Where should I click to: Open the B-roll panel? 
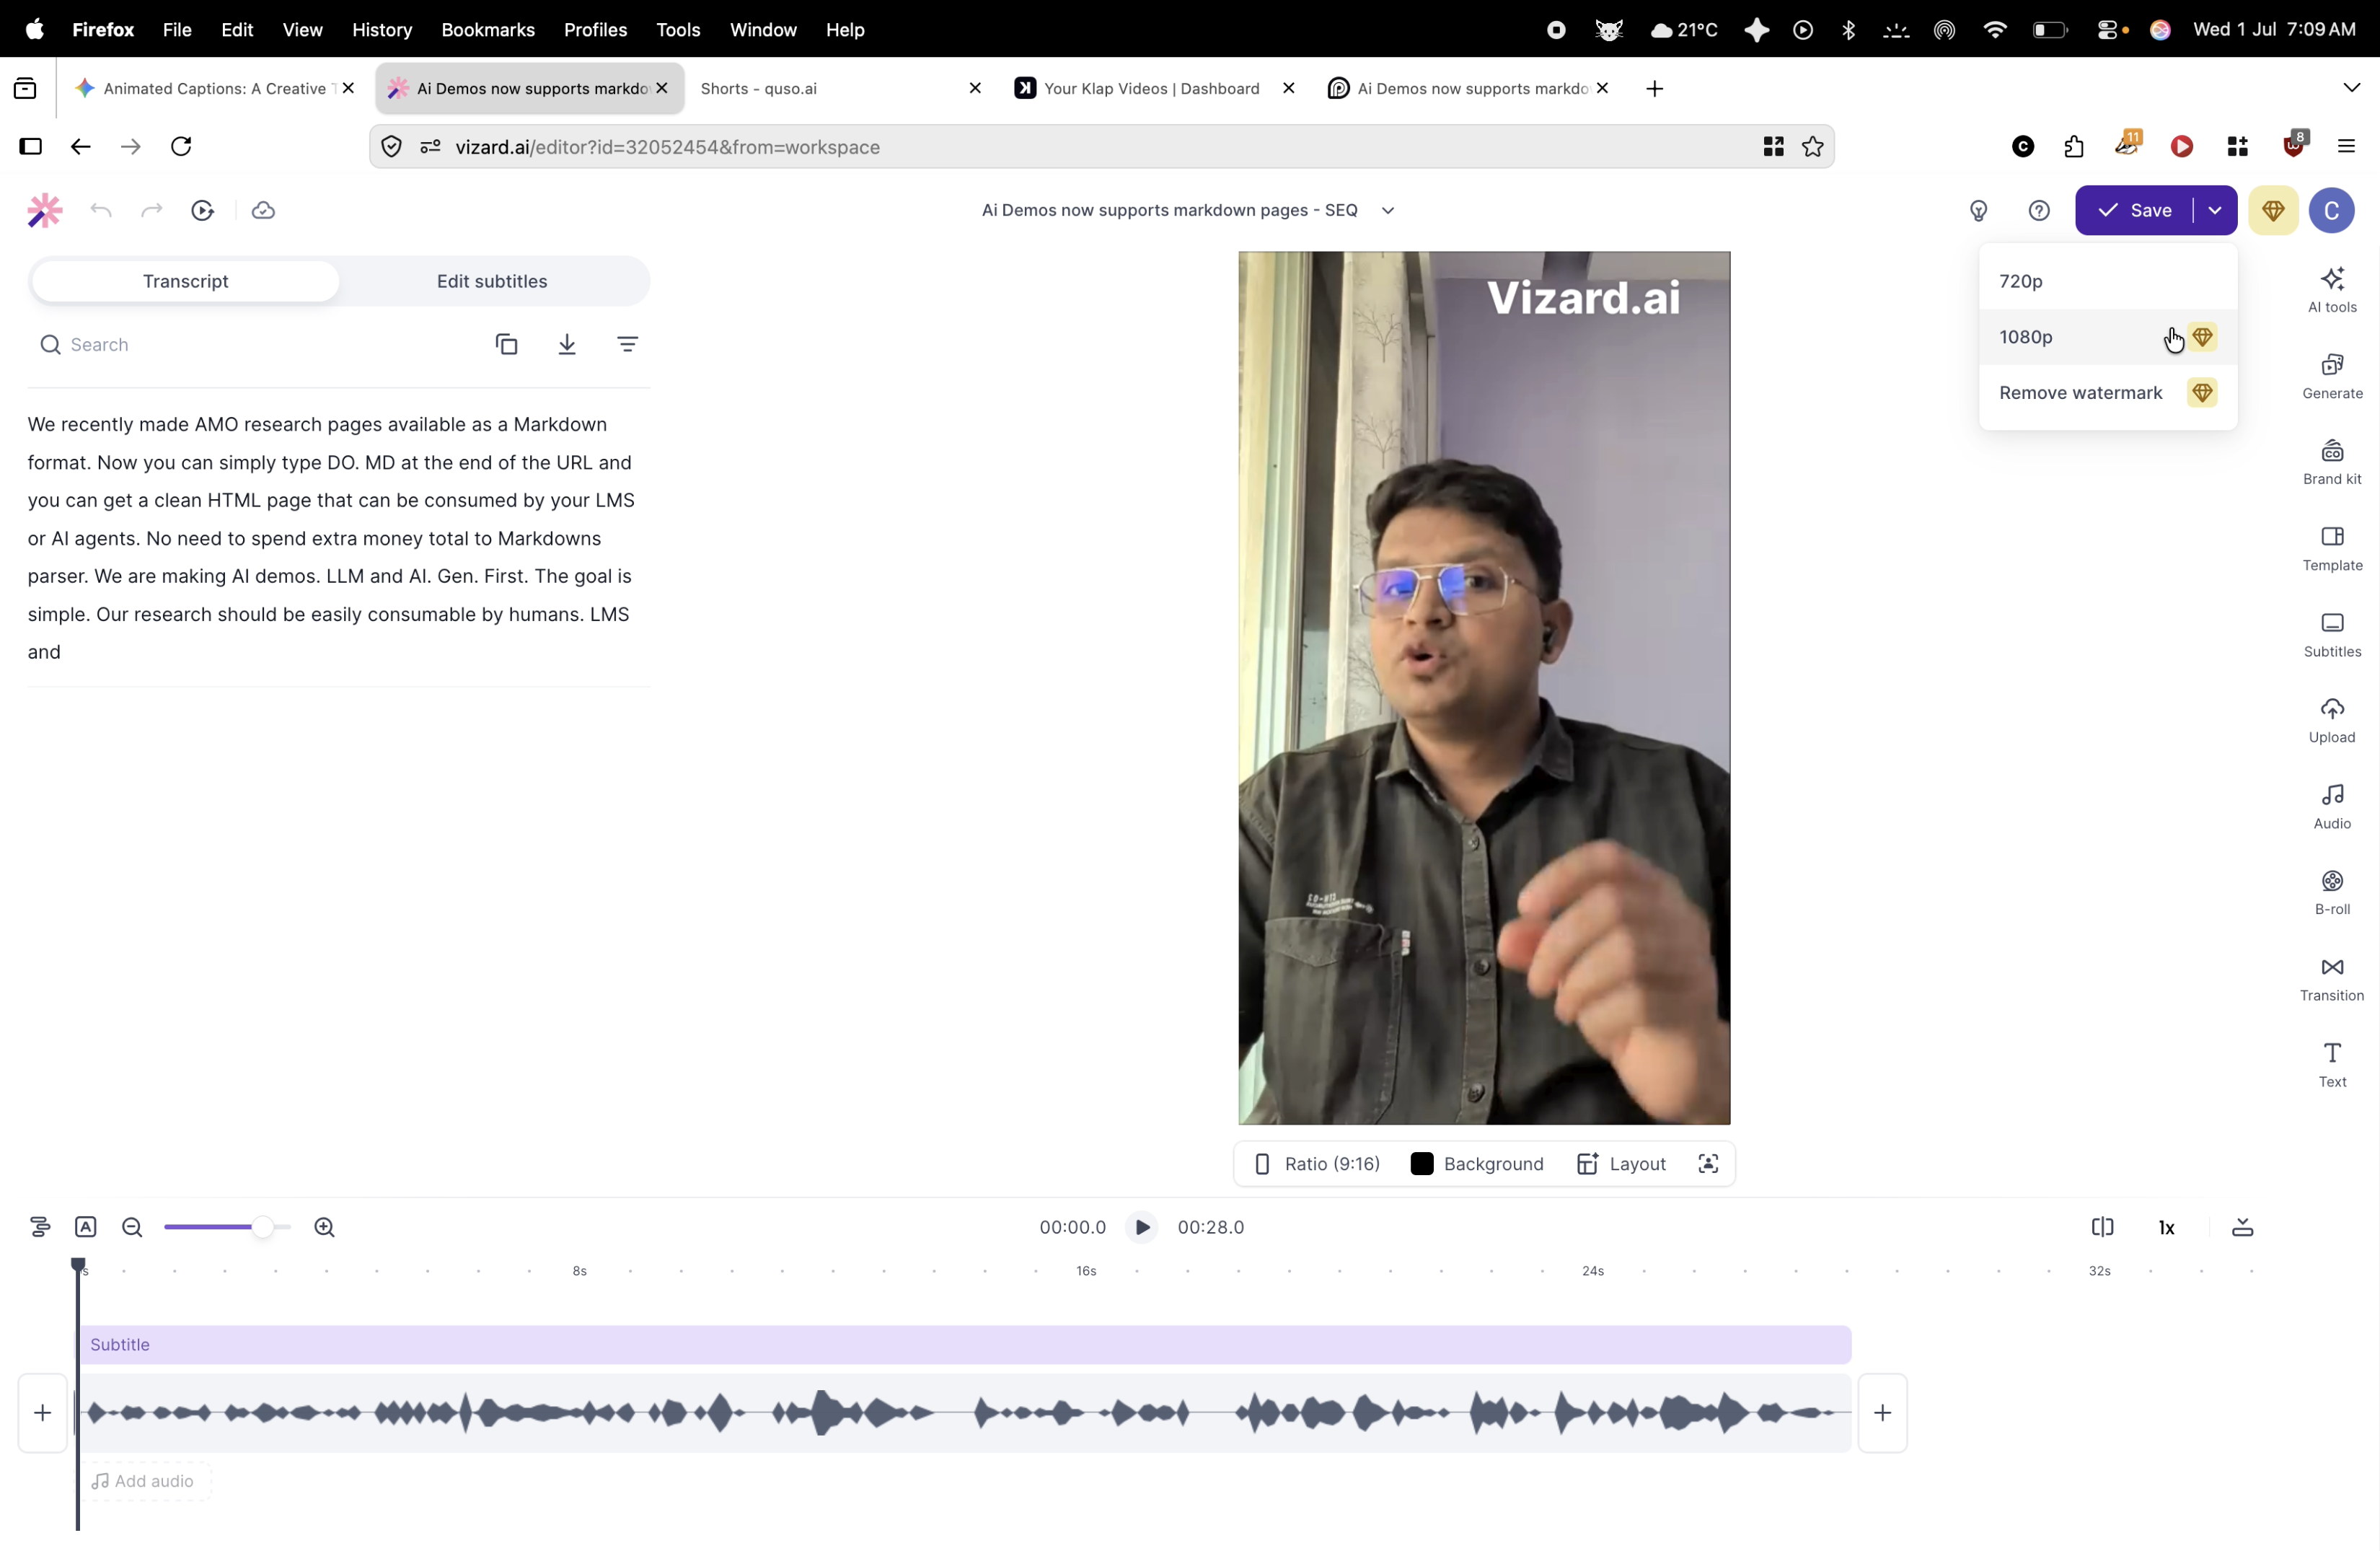coord(2332,892)
